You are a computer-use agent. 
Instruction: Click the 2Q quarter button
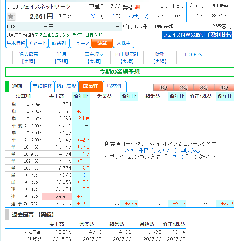[x=184, y=88]
